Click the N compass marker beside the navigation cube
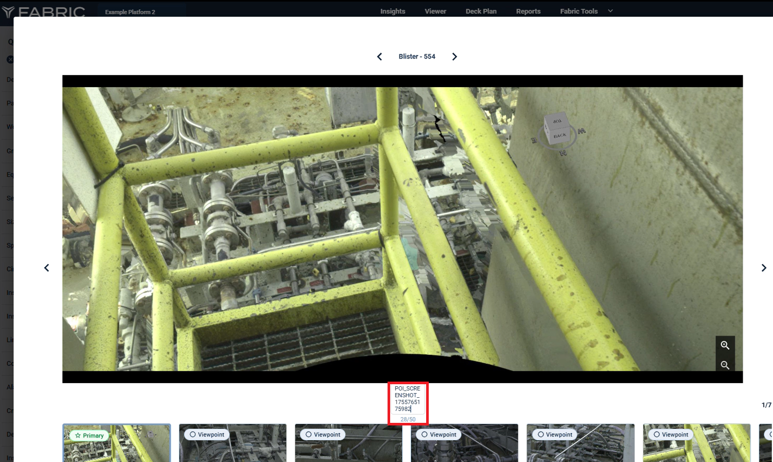 coord(563,152)
